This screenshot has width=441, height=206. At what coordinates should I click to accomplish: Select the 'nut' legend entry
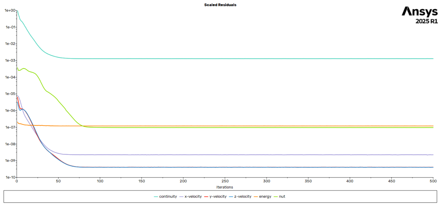pyautogui.click(x=279, y=196)
